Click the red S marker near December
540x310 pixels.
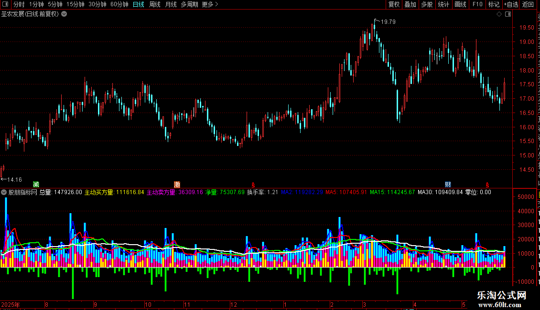point(253,185)
